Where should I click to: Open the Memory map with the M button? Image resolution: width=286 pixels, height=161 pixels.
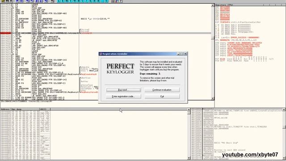click(67, 1)
